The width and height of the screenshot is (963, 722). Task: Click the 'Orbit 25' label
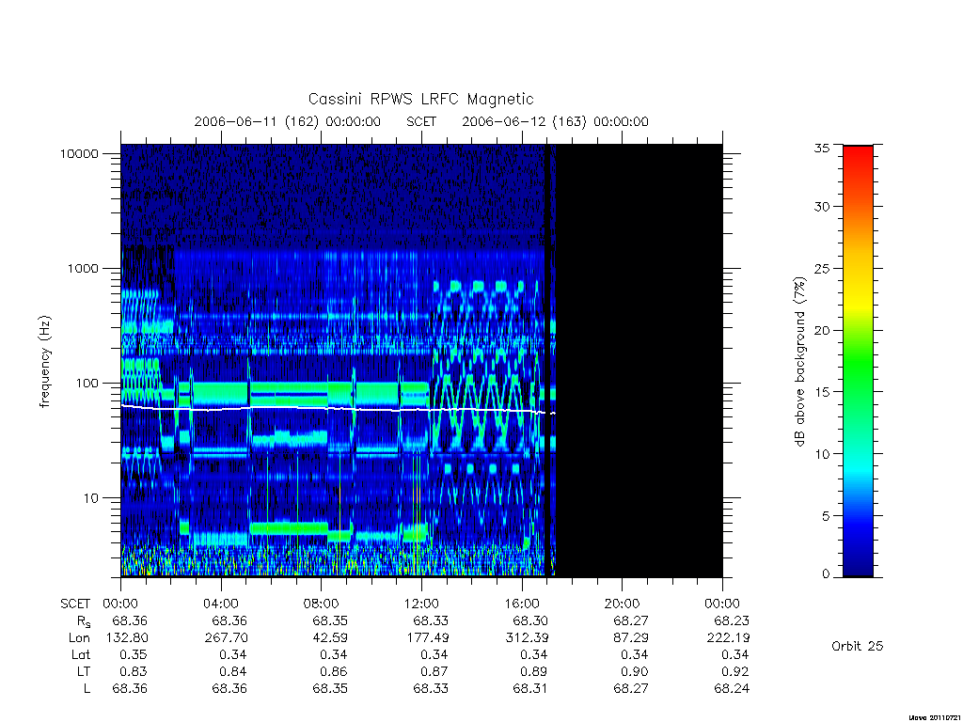click(x=858, y=646)
